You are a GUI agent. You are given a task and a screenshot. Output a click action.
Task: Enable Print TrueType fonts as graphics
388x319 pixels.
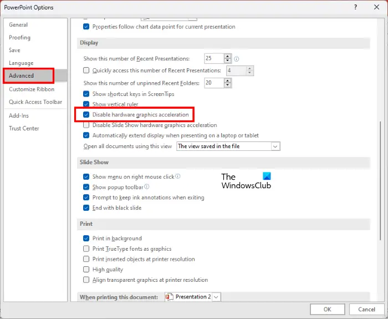pyautogui.click(x=86, y=249)
